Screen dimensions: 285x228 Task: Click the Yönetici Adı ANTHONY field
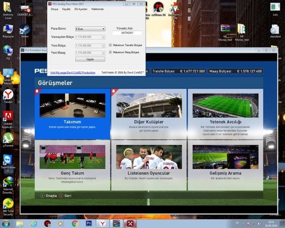coord(127,33)
